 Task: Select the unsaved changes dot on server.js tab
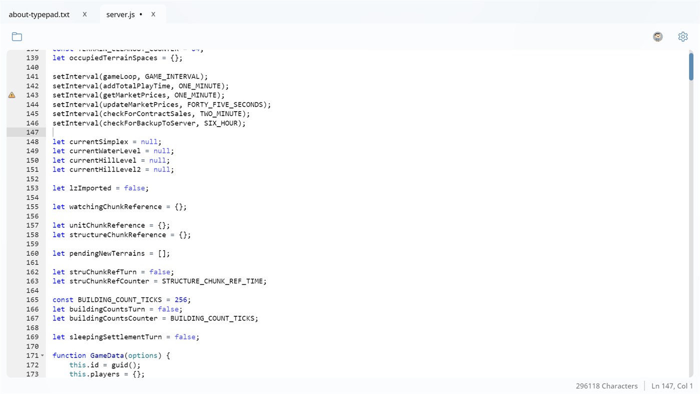(142, 14)
